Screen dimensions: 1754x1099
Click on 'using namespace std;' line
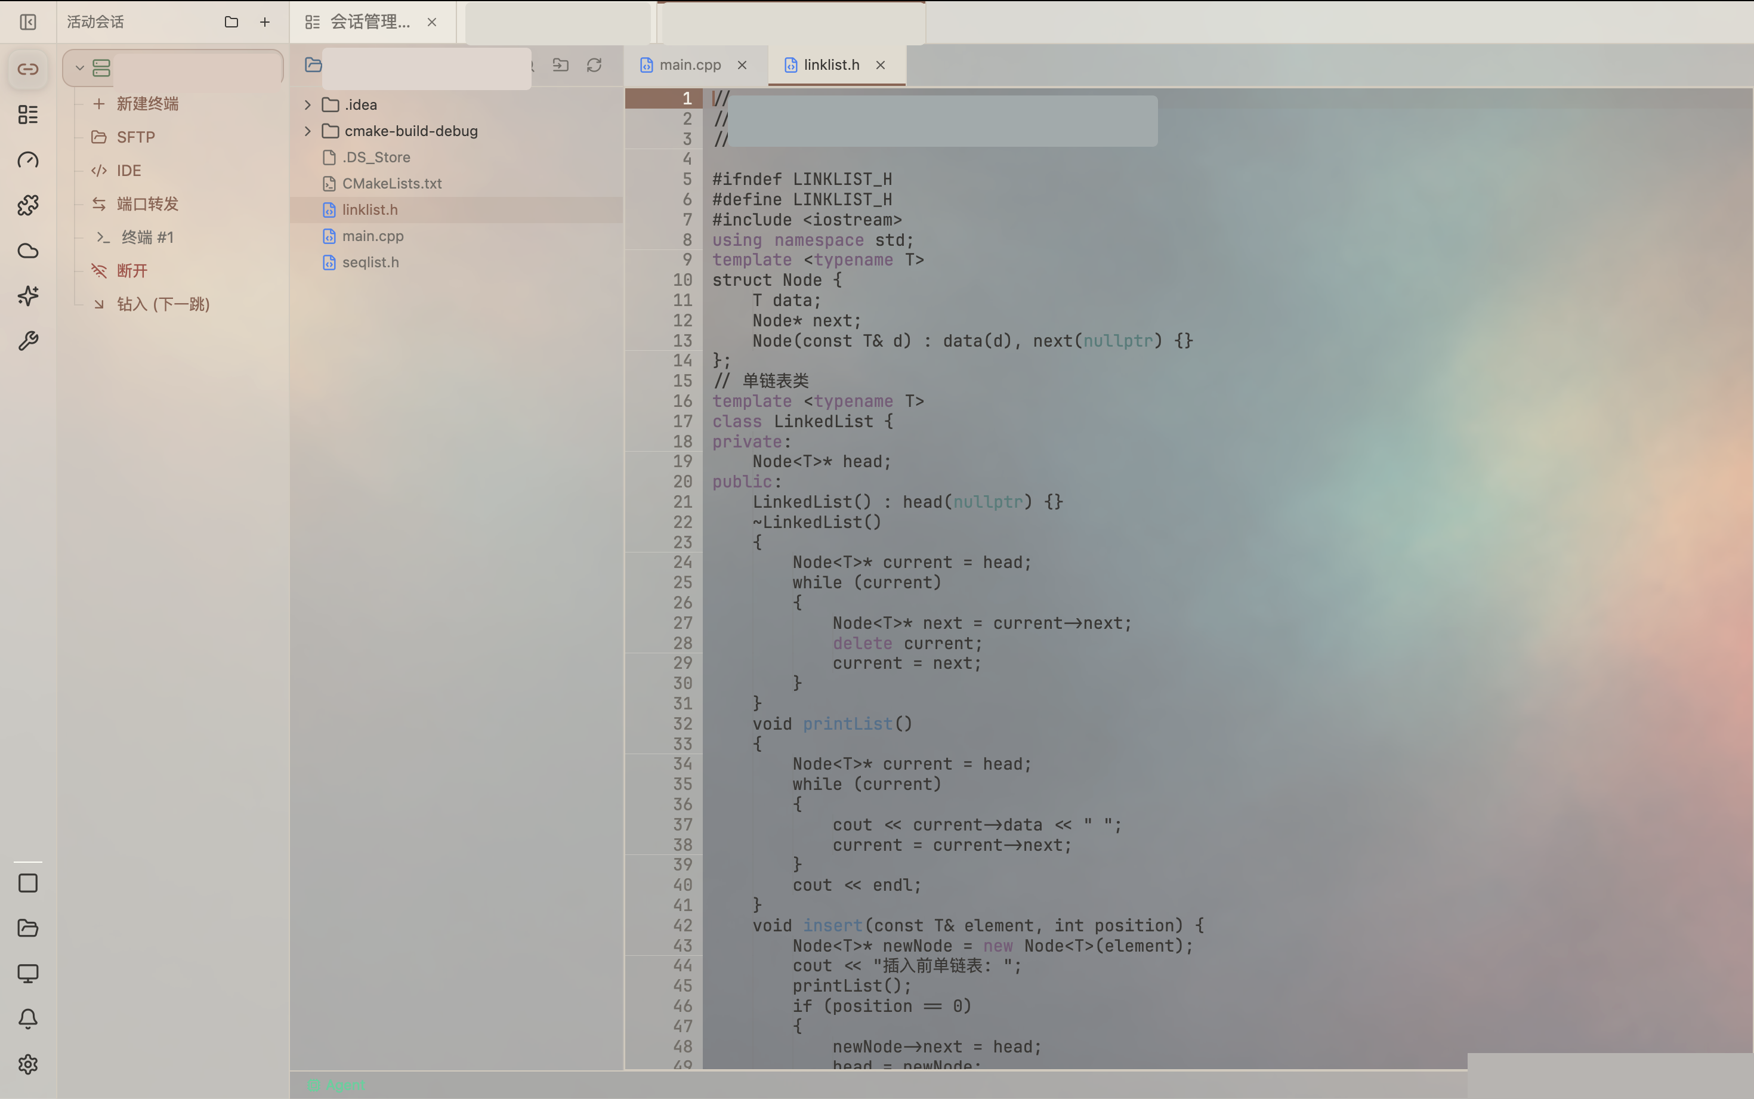point(813,240)
